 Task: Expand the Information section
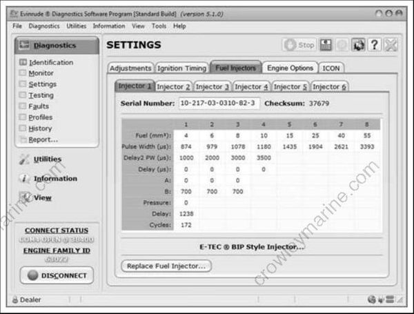[x=55, y=179]
